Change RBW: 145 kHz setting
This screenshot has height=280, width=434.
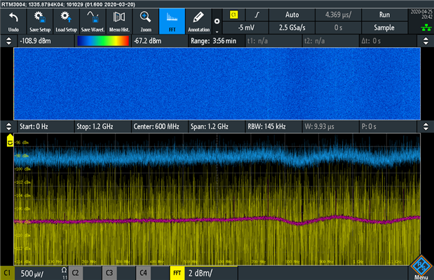click(273, 126)
